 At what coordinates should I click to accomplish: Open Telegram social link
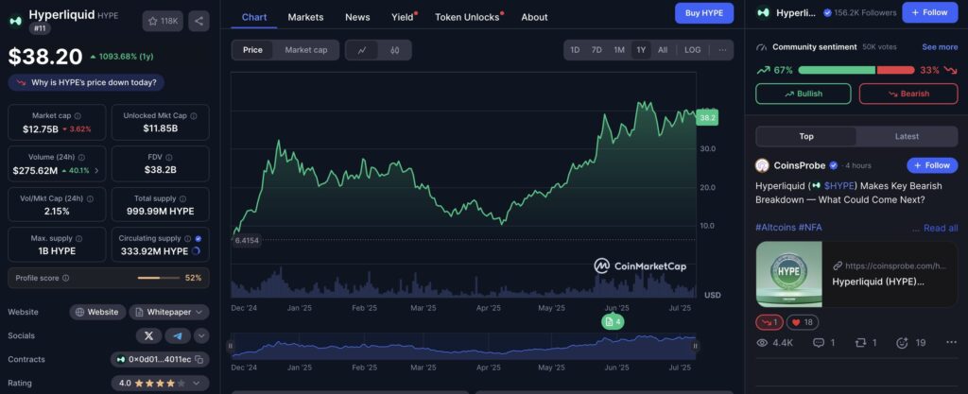pos(178,335)
